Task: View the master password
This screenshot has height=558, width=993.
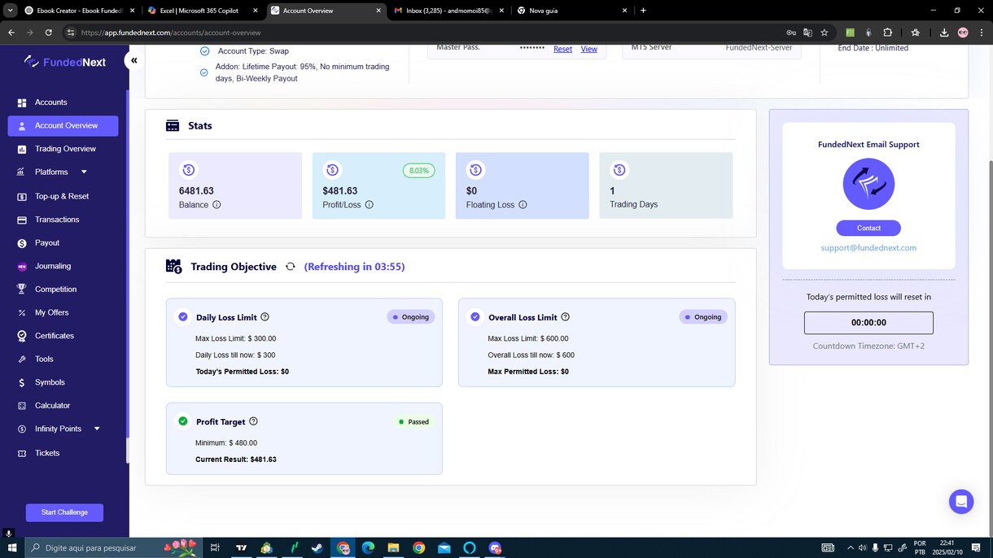Action: click(x=589, y=49)
